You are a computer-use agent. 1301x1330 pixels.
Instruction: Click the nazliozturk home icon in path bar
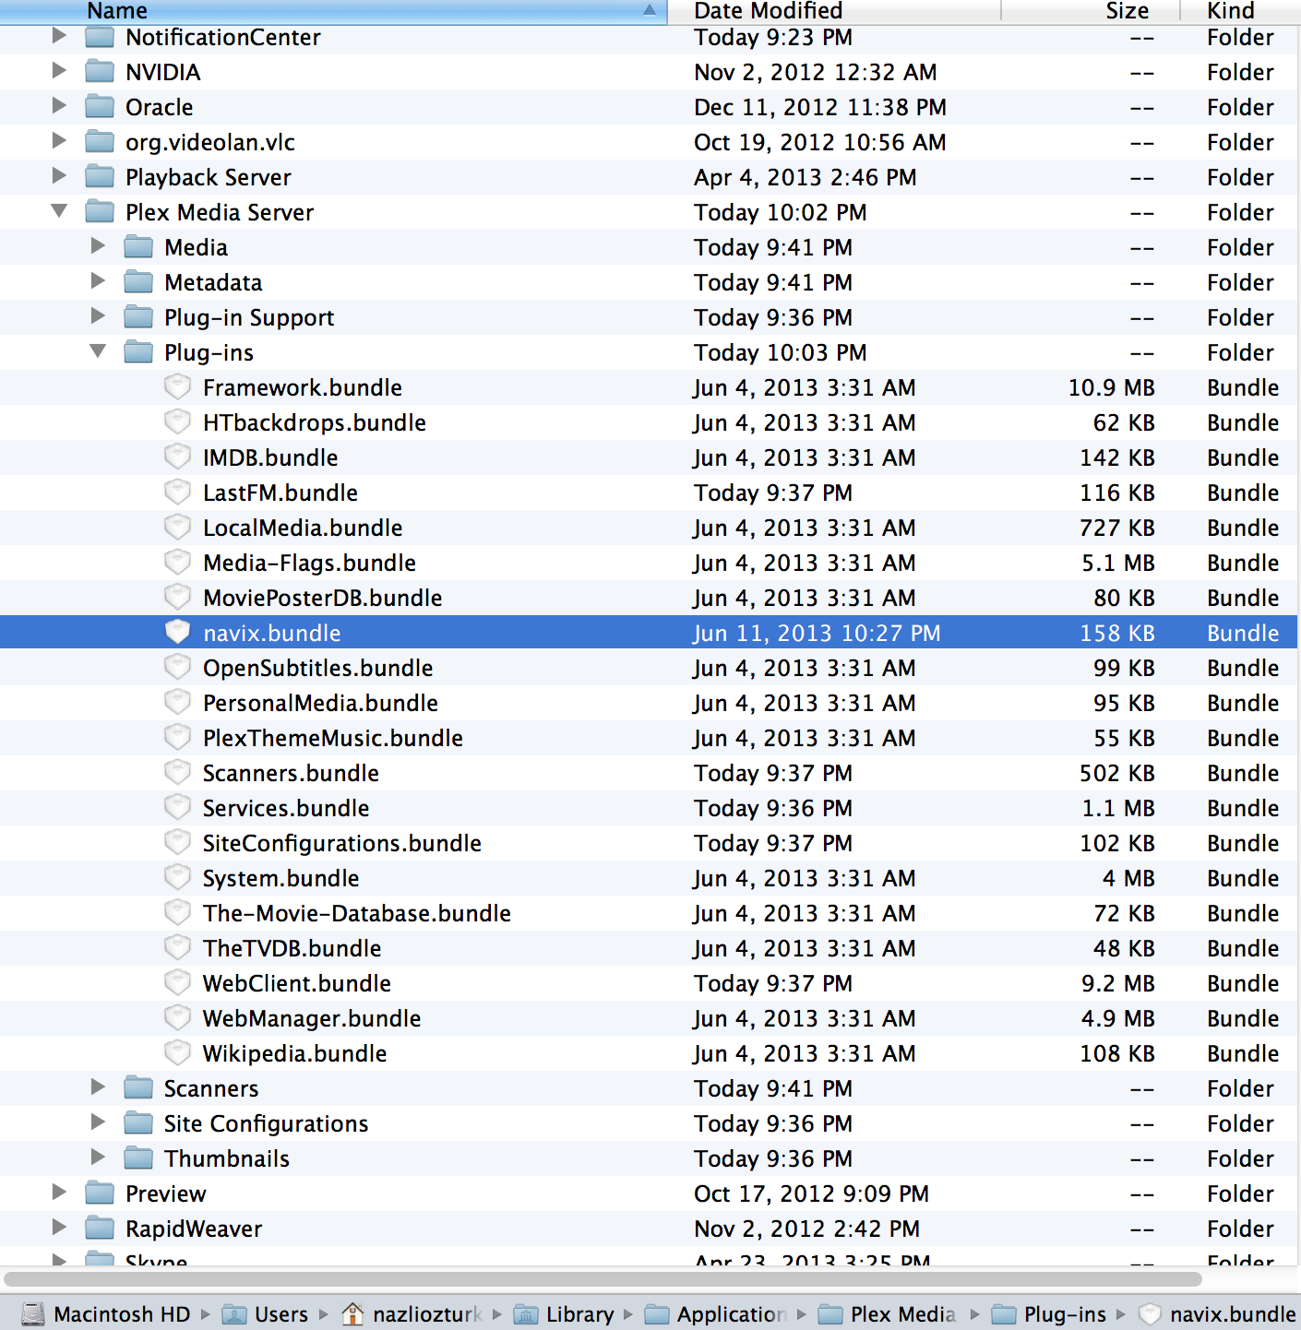352,1314
